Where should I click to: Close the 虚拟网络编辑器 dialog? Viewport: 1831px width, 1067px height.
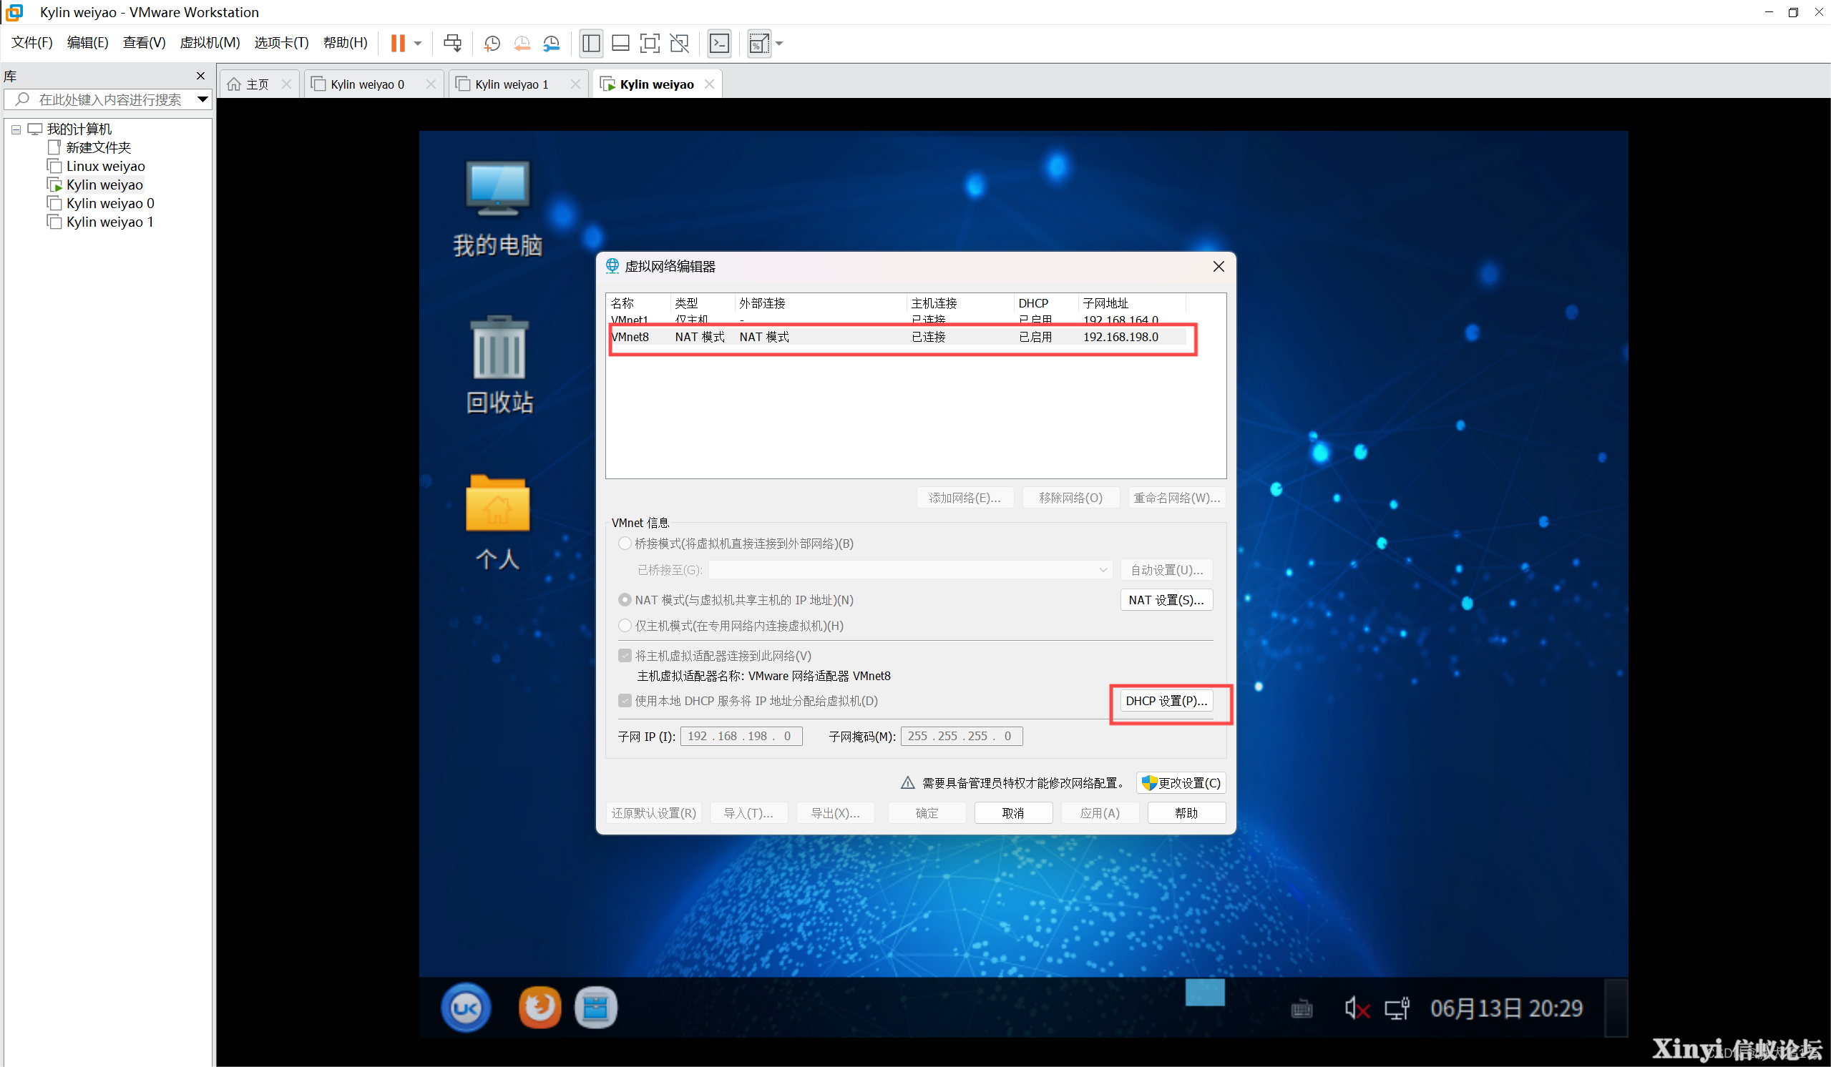(x=1219, y=267)
